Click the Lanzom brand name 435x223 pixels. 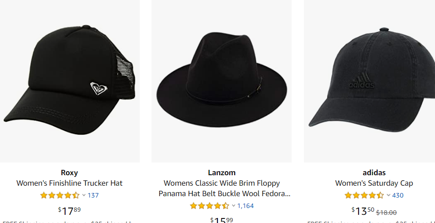point(222,172)
